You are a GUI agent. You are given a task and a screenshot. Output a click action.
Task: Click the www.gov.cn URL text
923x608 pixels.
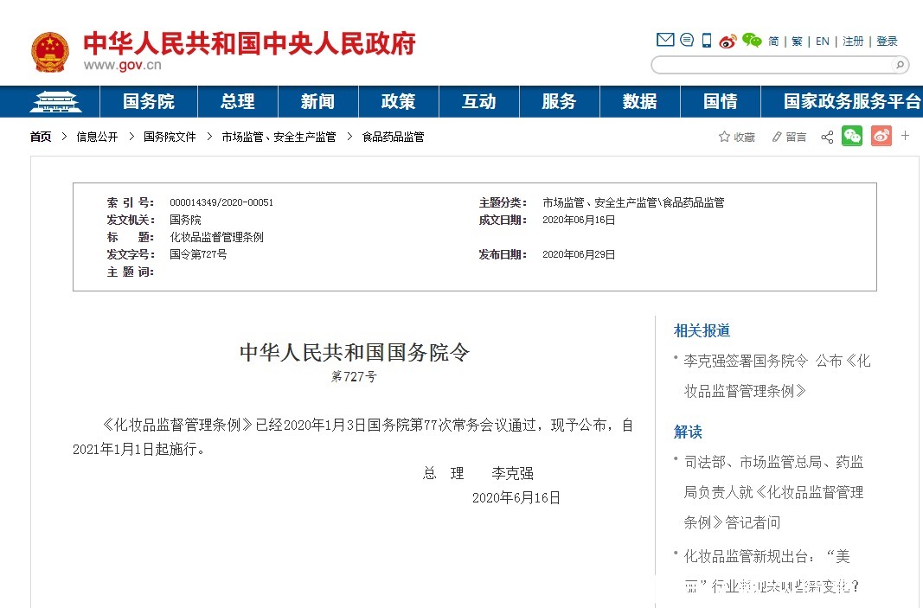coord(123,65)
